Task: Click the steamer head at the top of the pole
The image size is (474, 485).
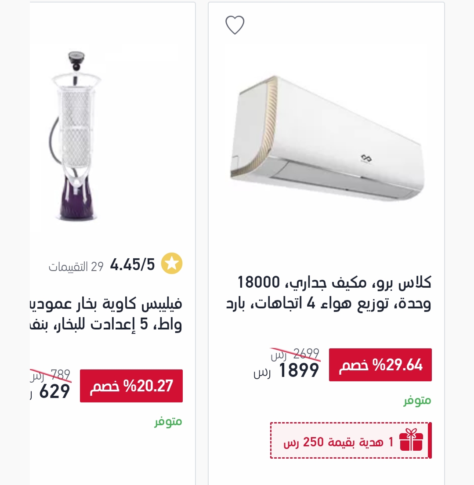Action: [x=76, y=61]
